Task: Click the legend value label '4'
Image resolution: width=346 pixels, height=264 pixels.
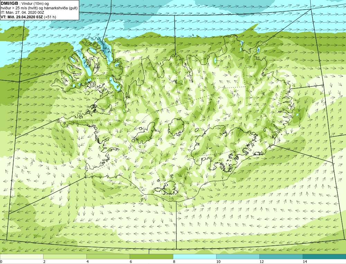Action: 88,262
